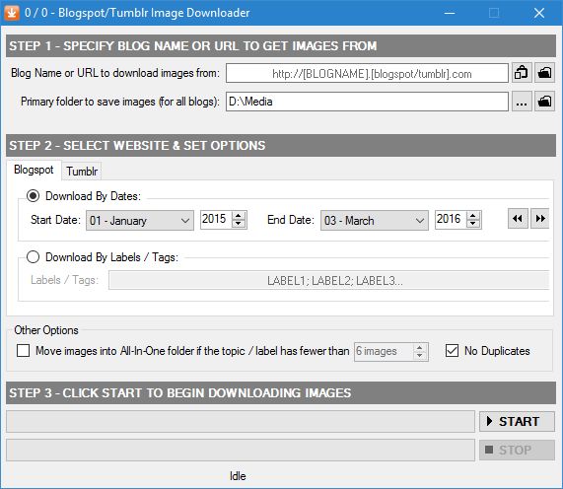Click the rewind dates double-left arrow button
The height and width of the screenshot is (489, 563).
point(518,218)
